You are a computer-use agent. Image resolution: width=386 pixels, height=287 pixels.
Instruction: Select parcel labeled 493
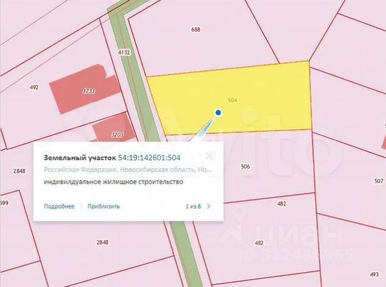coord(374,274)
